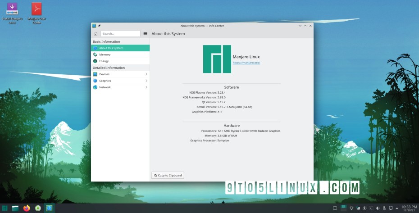Expand the Devices category chevron
Viewport: 419px width, 213px height.
[146, 74]
